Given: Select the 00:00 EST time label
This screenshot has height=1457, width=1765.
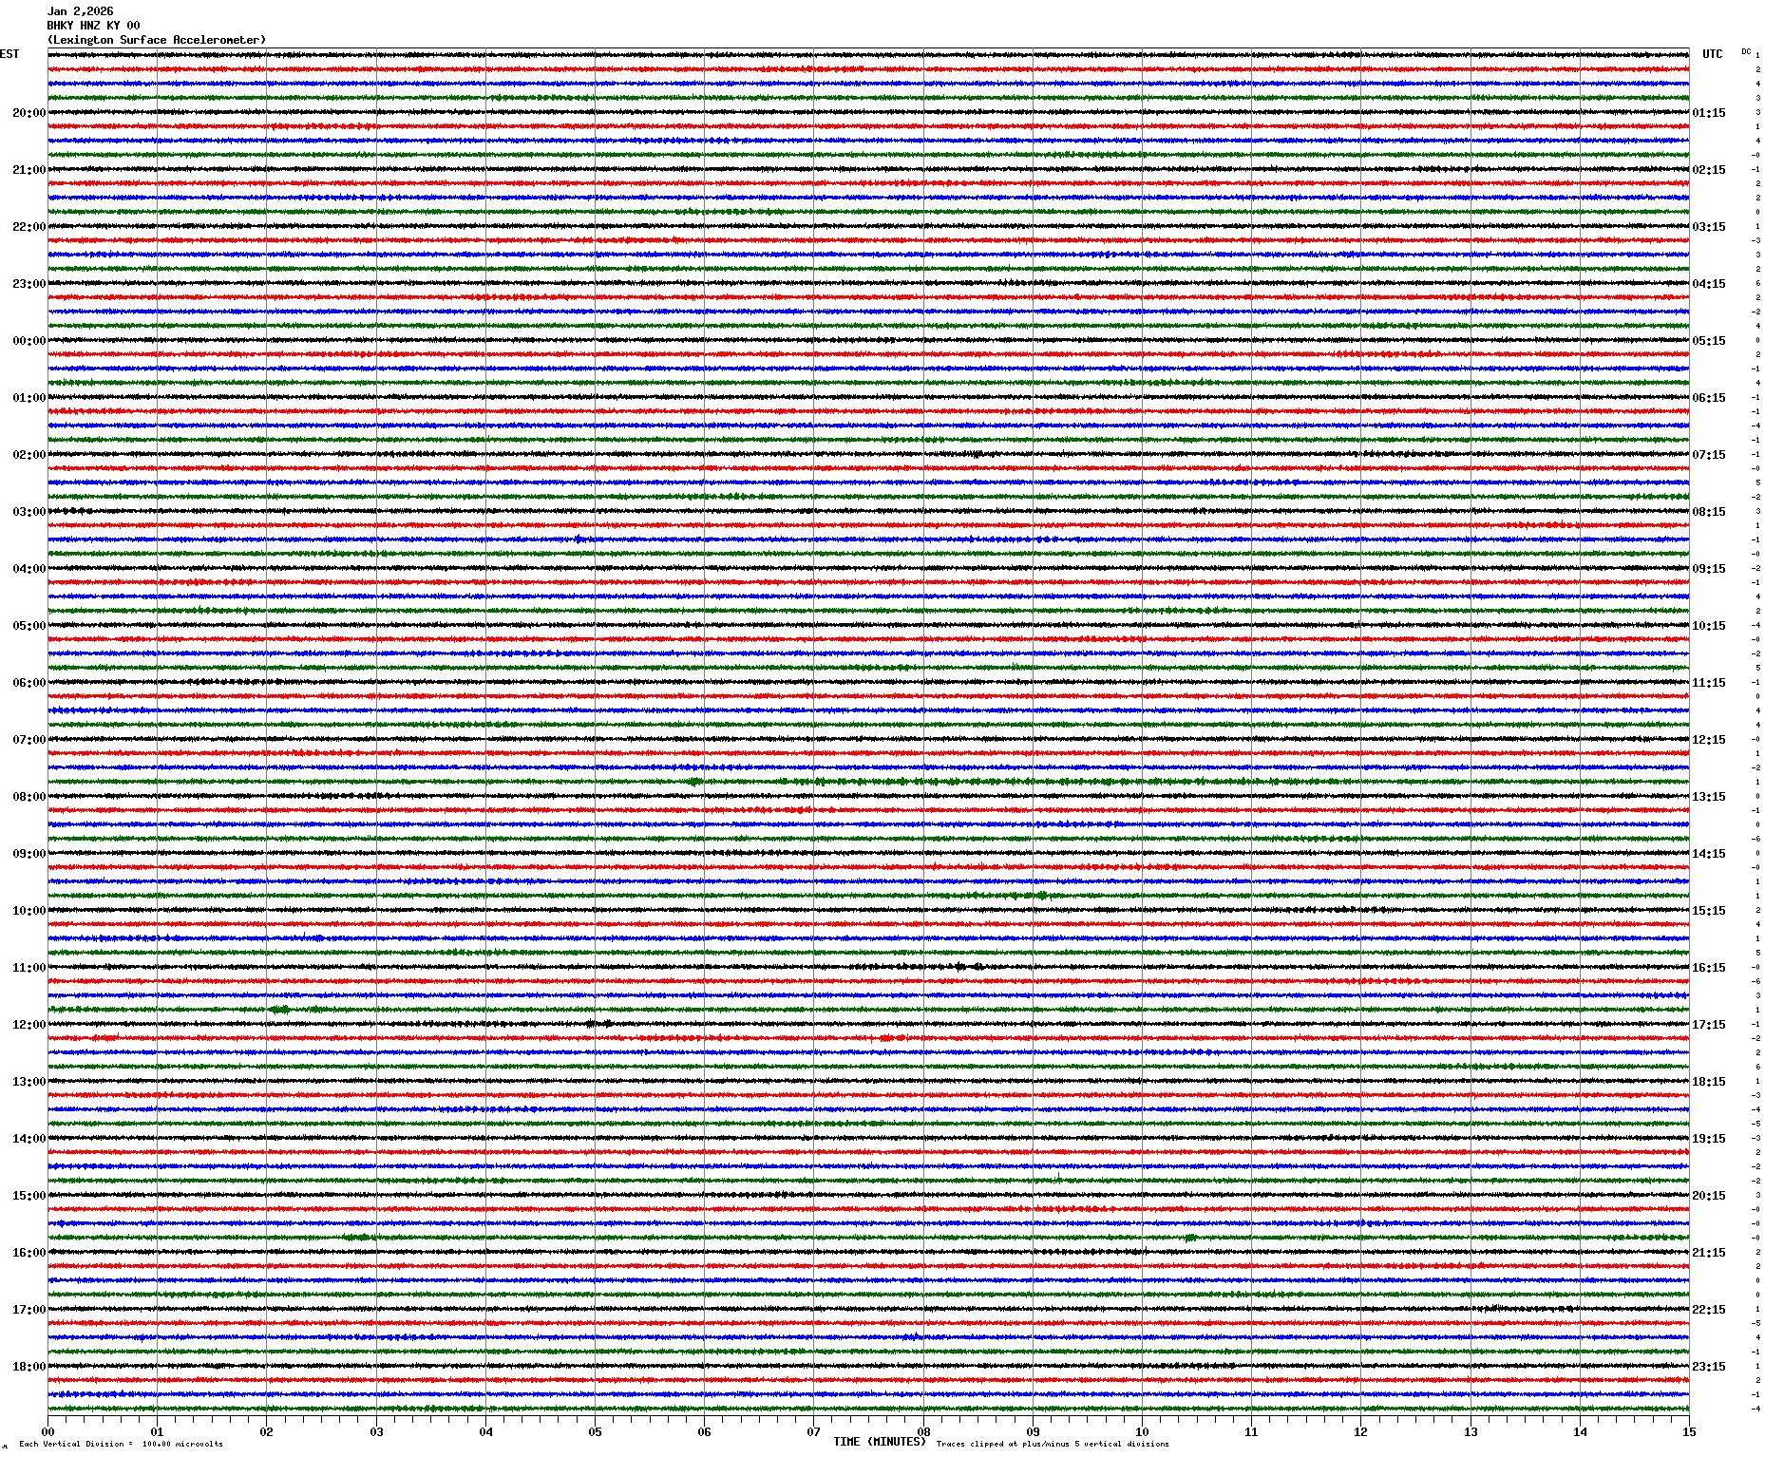Looking at the screenshot, I should click(28, 341).
